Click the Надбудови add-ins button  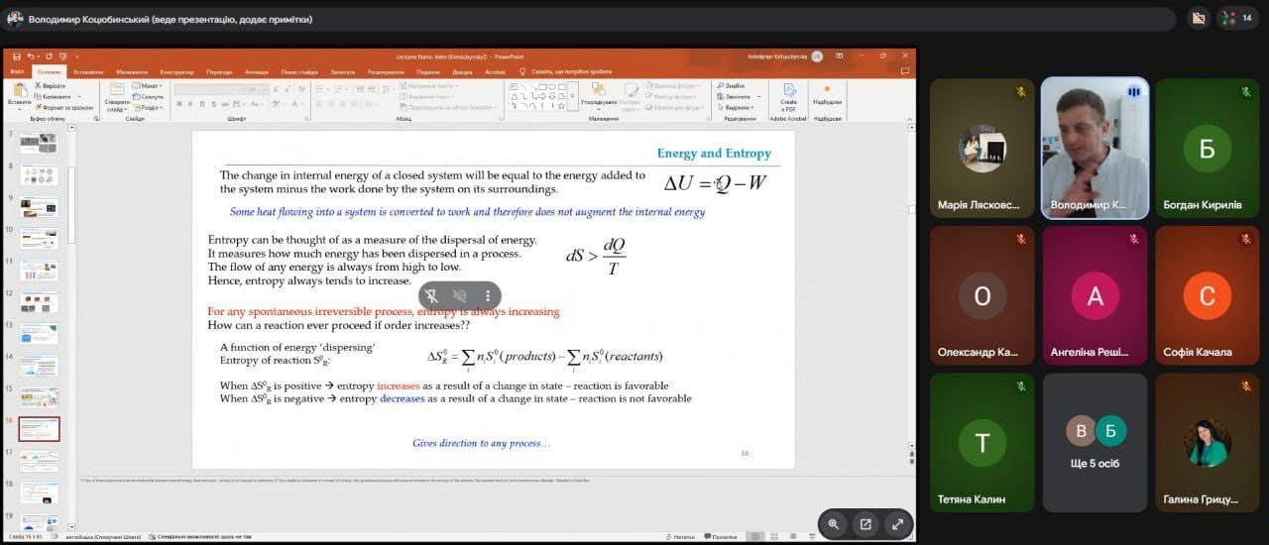826,97
